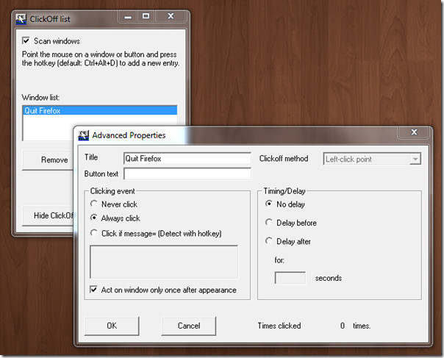
Task: Click the Title input field
Action: (x=187, y=158)
